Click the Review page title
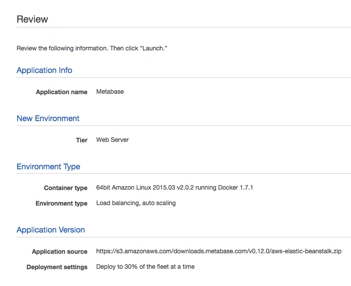Viewport: 351px width, 286px height. (x=32, y=19)
